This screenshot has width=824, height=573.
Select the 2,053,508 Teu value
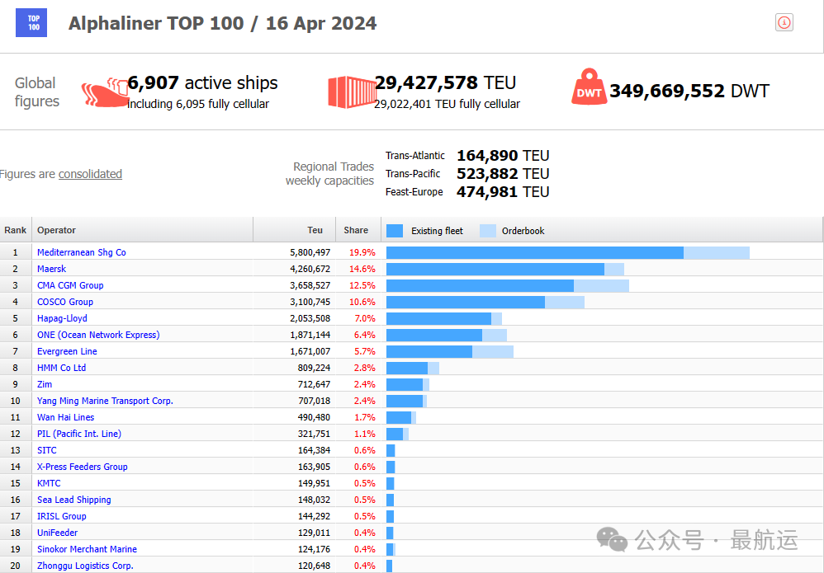310,318
